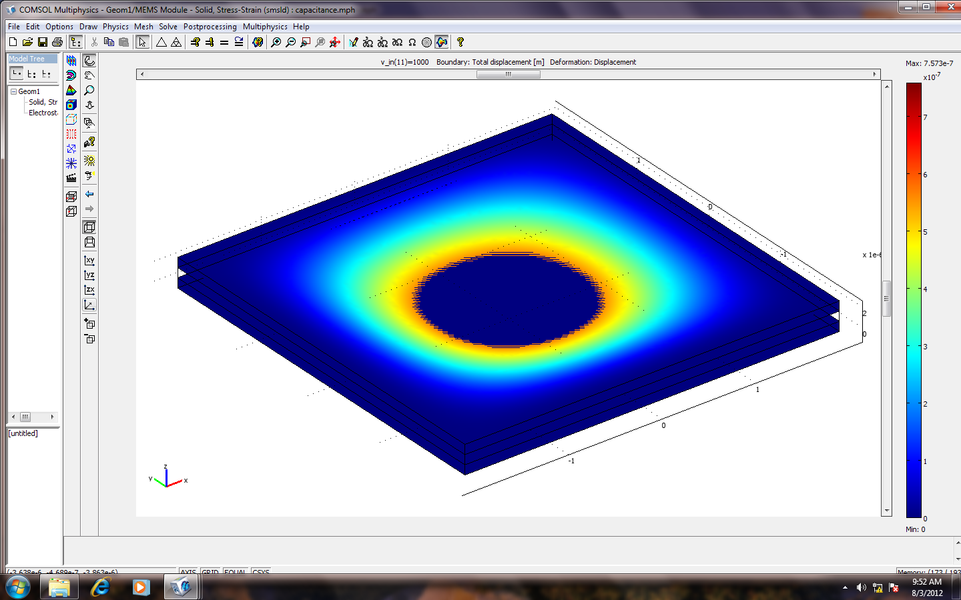This screenshot has height=600, width=961.
Task: Go to the XY plane view
Action: [x=89, y=261]
